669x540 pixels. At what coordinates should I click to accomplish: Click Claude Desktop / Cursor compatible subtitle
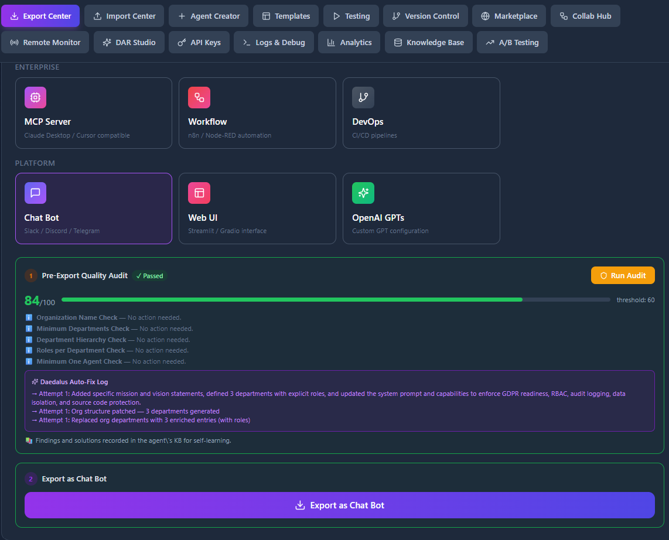pyautogui.click(x=77, y=135)
